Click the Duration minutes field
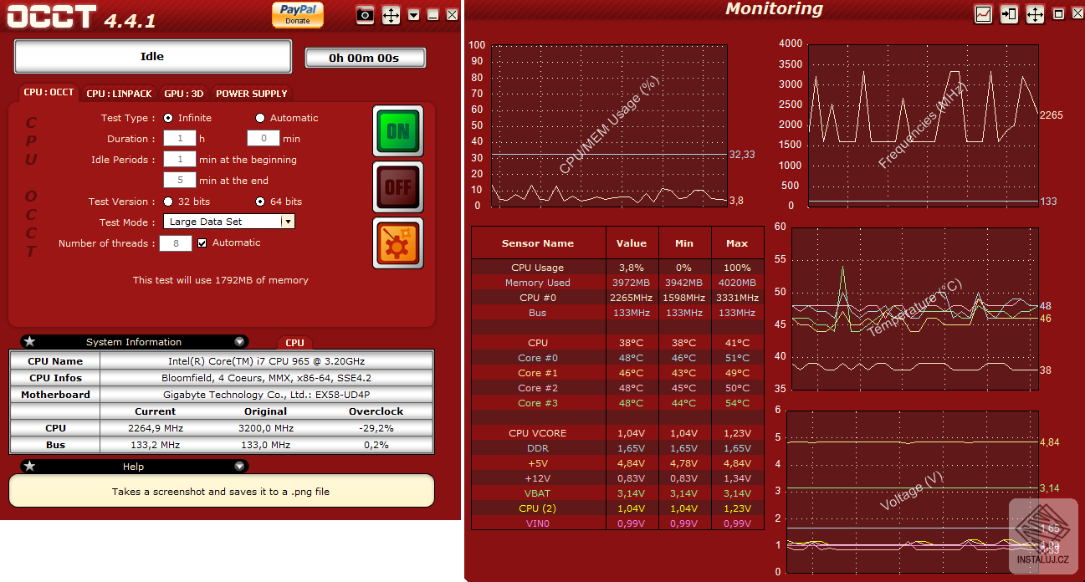Image resolution: width=1085 pixels, height=582 pixels. click(x=263, y=139)
